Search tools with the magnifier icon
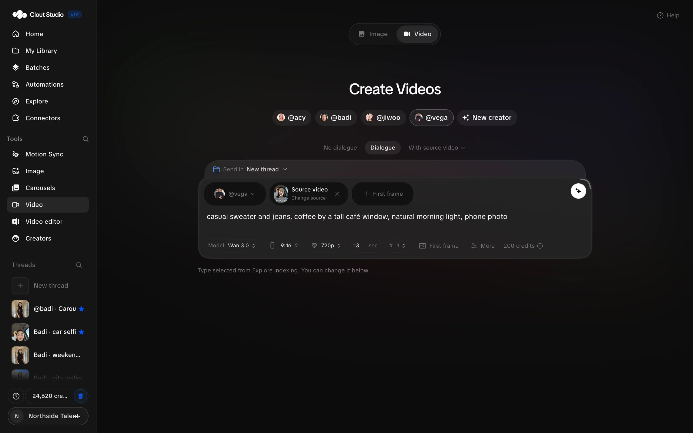The width and height of the screenshot is (693, 433). [85, 139]
